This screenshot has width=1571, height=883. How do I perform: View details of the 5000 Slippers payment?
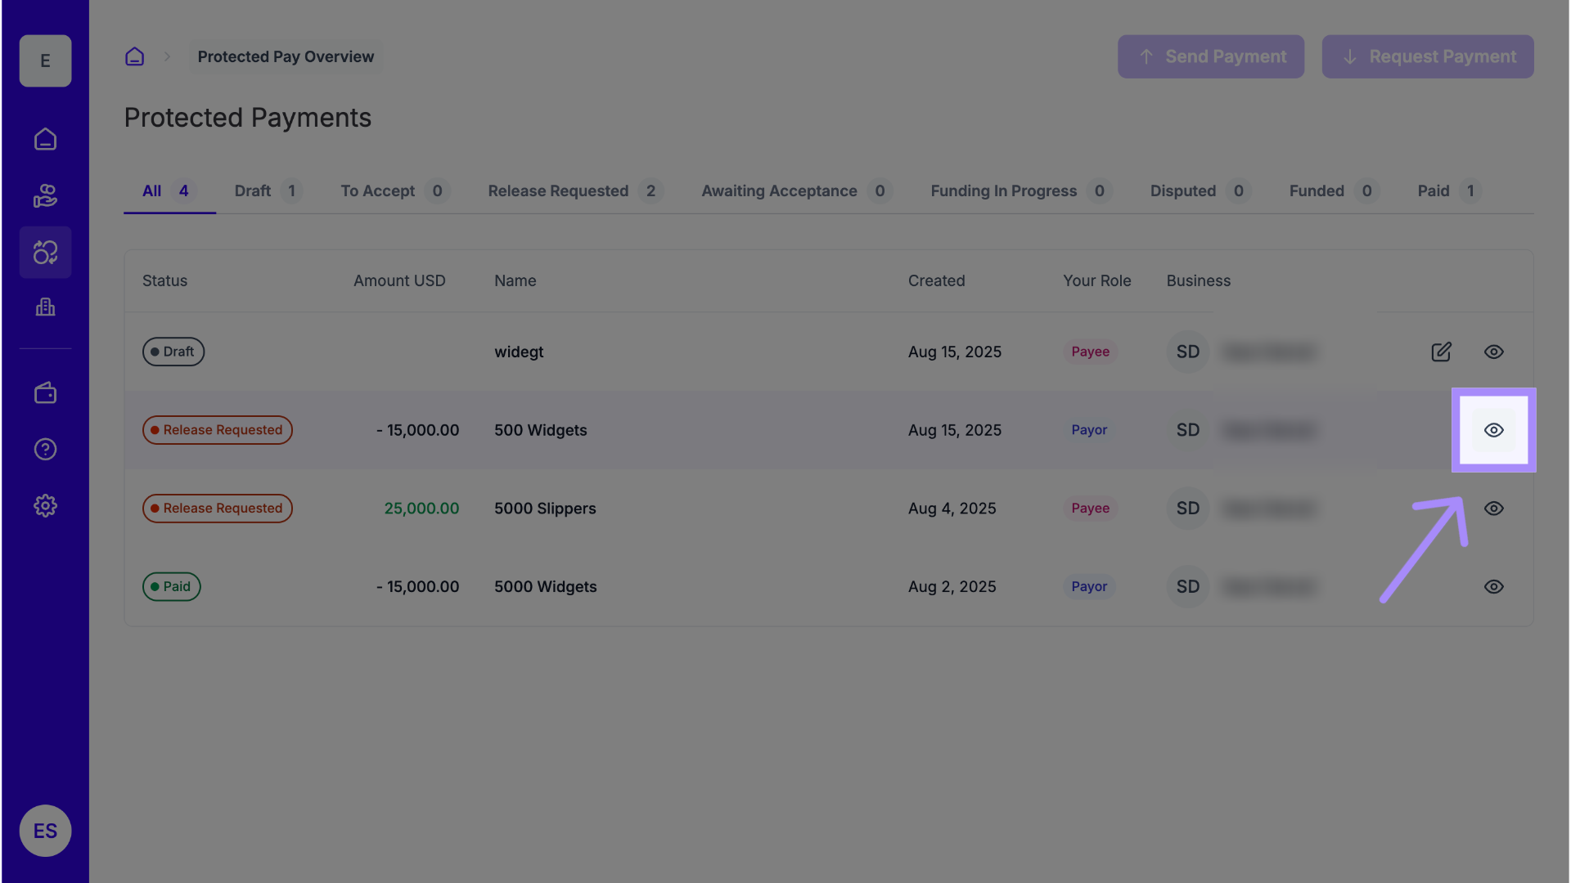pyautogui.click(x=1493, y=509)
